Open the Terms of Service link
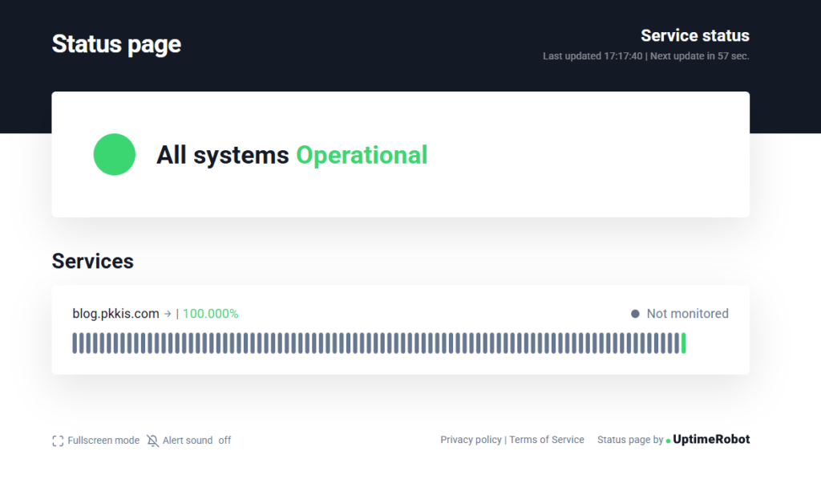This screenshot has width=821, height=492. pyautogui.click(x=547, y=440)
